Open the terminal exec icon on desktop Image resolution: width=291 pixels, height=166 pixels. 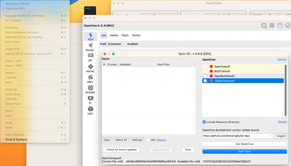point(90,11)
